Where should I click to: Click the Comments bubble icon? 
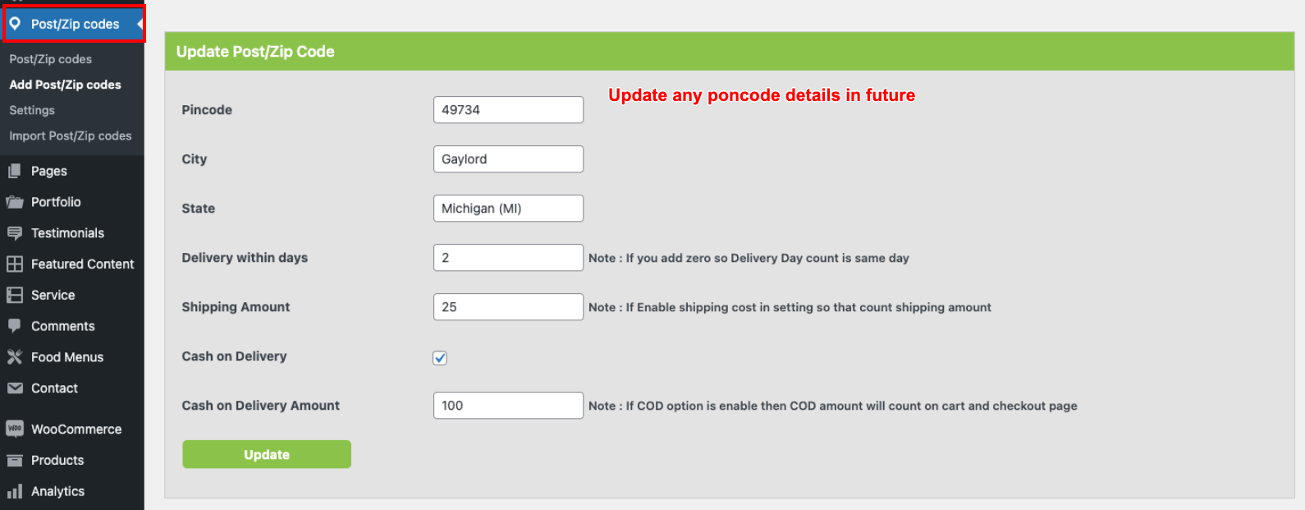click(x=15, y=326)
